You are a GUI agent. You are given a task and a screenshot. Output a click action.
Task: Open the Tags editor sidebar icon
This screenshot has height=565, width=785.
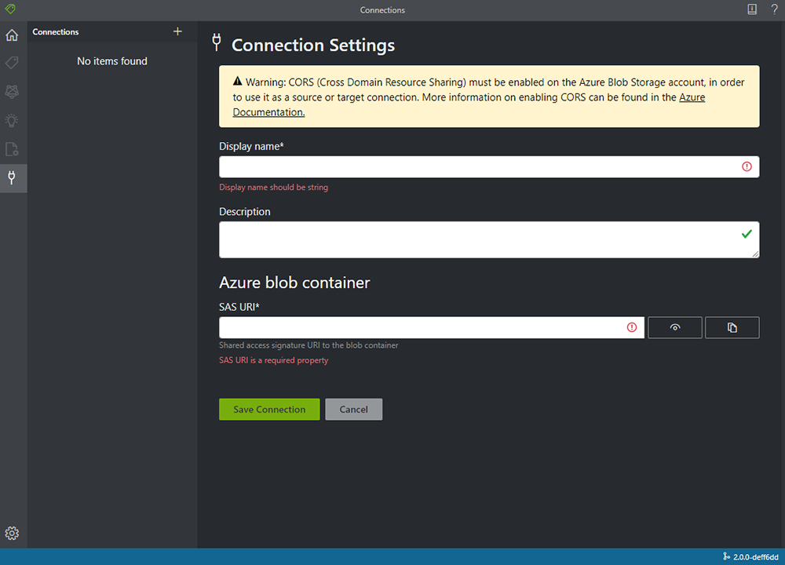[12, 63]
